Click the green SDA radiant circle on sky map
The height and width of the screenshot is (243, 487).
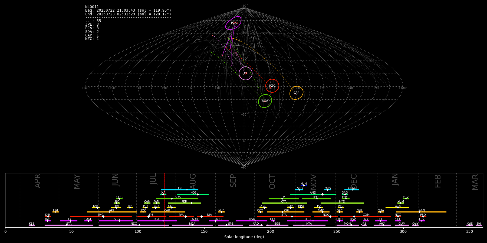265,101
